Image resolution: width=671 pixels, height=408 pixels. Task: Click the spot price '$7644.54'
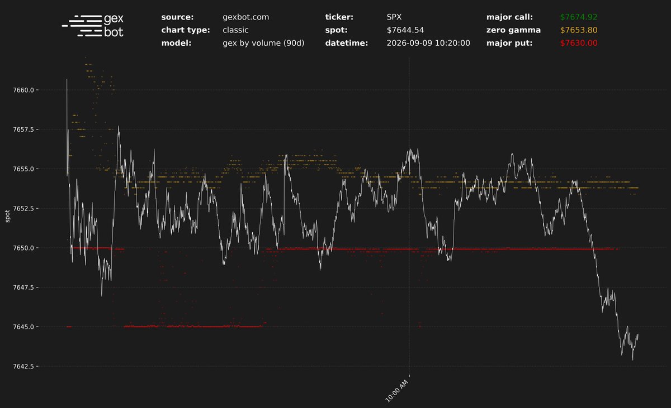pos(405,30)
